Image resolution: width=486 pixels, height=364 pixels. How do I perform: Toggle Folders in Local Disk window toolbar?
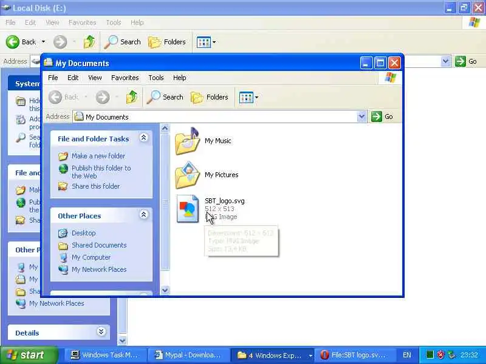[167, 42]
